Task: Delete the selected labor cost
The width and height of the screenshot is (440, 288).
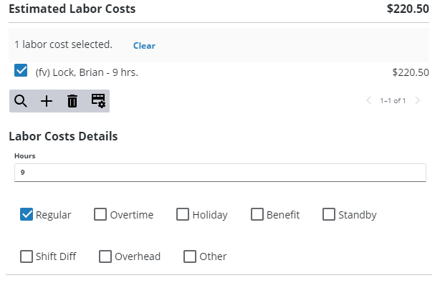Action: [72, 101]
